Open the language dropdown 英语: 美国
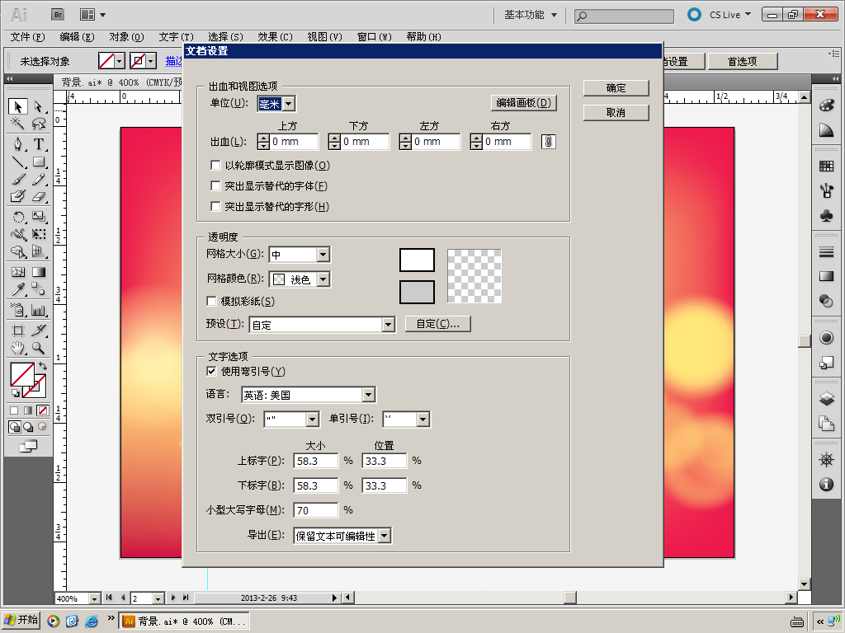845x633 pixels. [x=309, y=395]
